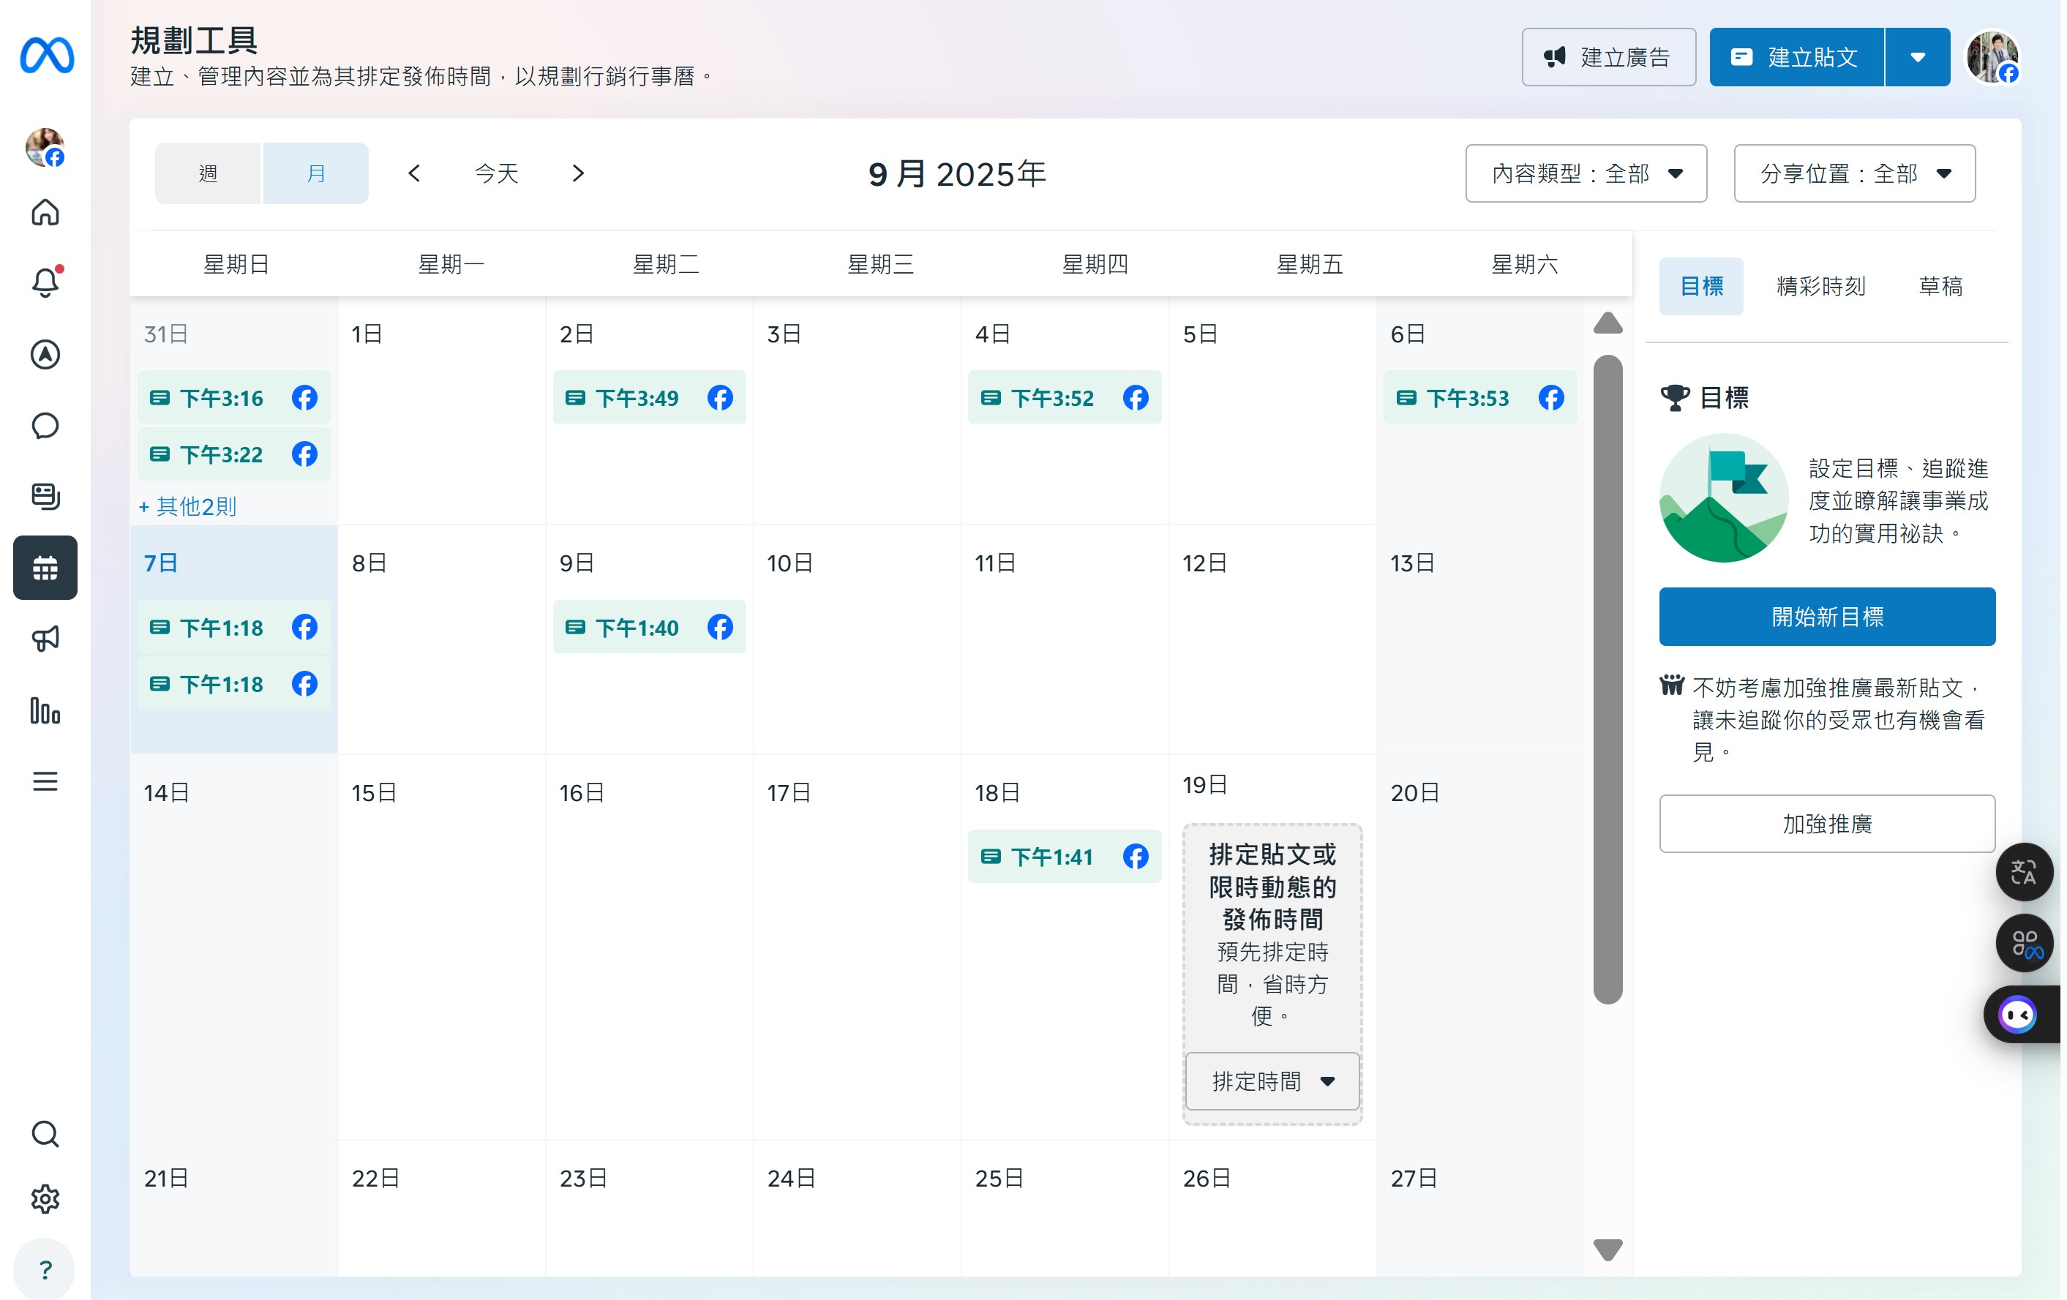The height and width of the screenshot is (1300, 2067).
Task: Switch to the 草稿 tab
Action: 1940,286
